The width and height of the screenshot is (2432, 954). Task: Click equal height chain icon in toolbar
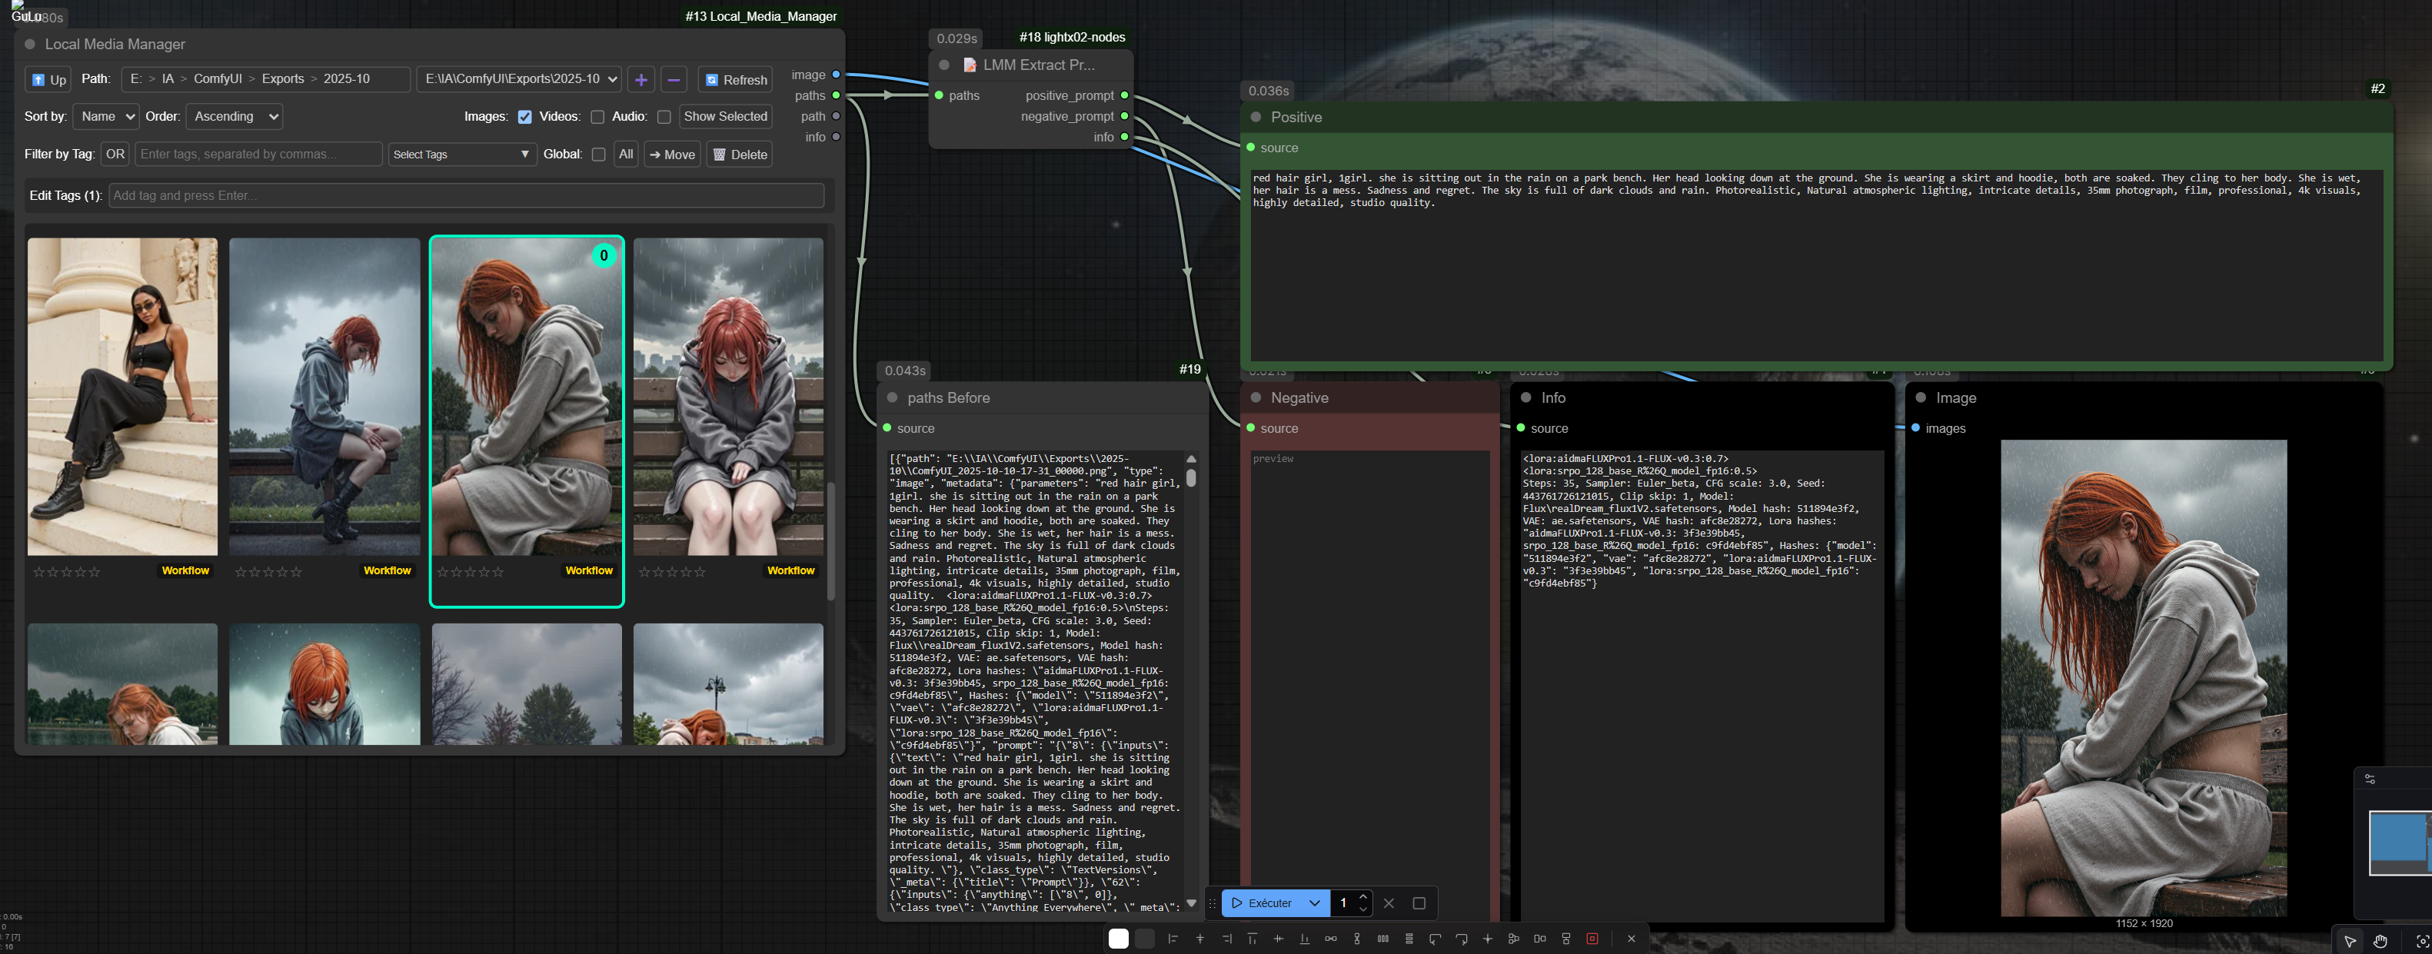(x=1356, y=939)
